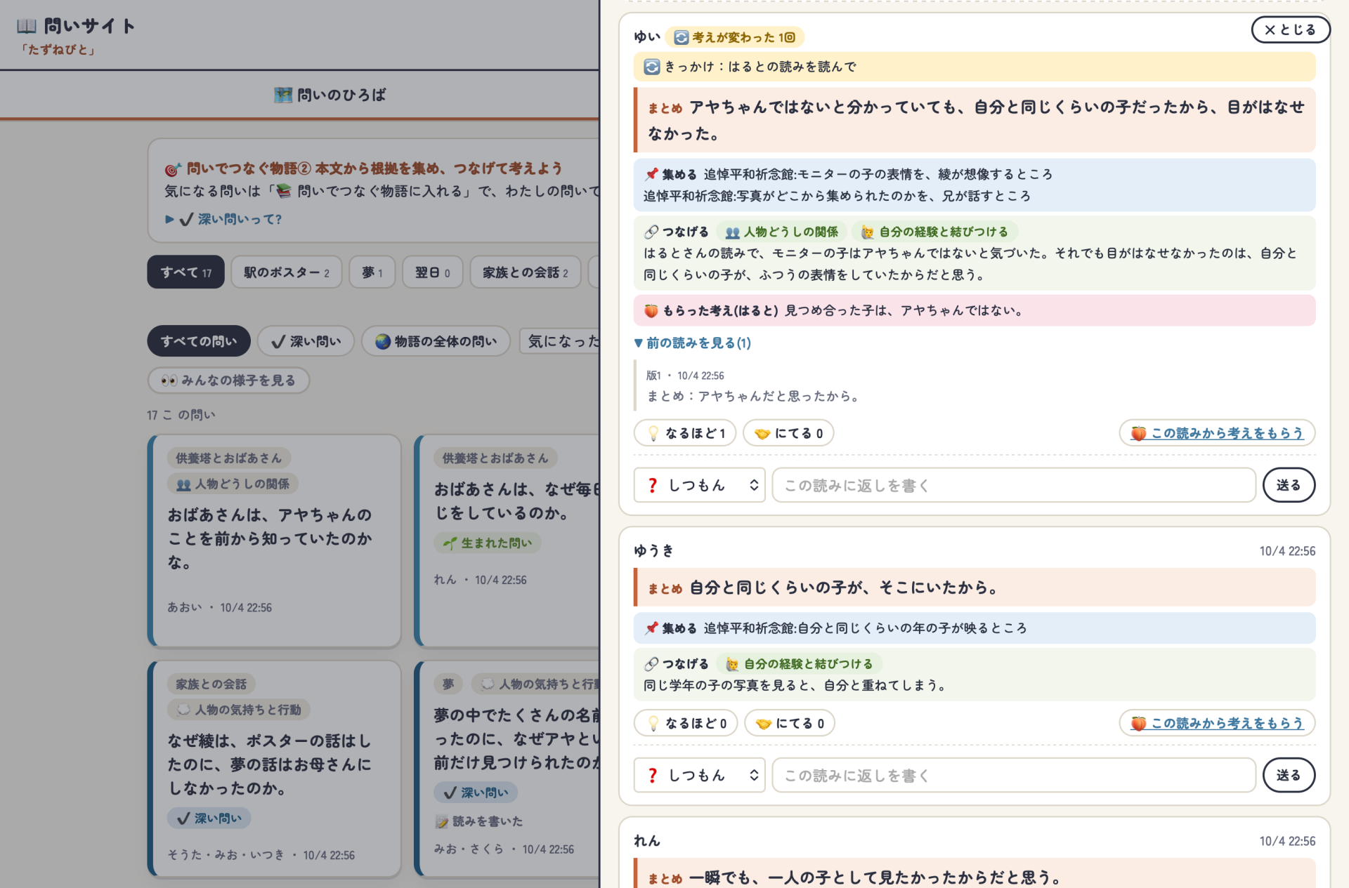Screen dimensions: 1349x888
Task: Click the handshake icon in Yui's にてる 0
Action: point(762,434)
